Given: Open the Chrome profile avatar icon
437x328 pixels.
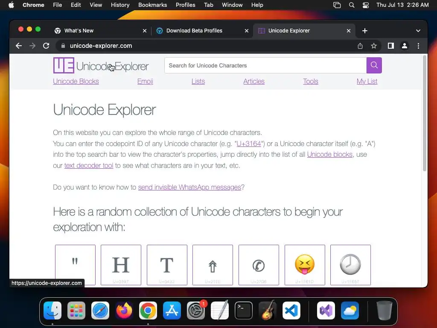Looking at the screenshot, I should click(405, 46).
